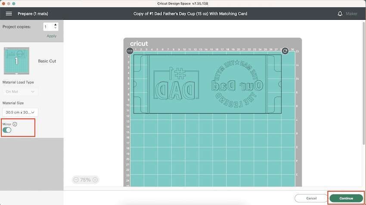
Task: Open the Material Load Type dropdown
Action: click(x=20, y=92)
